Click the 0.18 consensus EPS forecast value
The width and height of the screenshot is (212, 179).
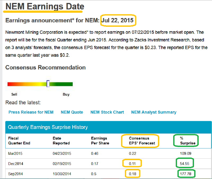coord(132,174)
